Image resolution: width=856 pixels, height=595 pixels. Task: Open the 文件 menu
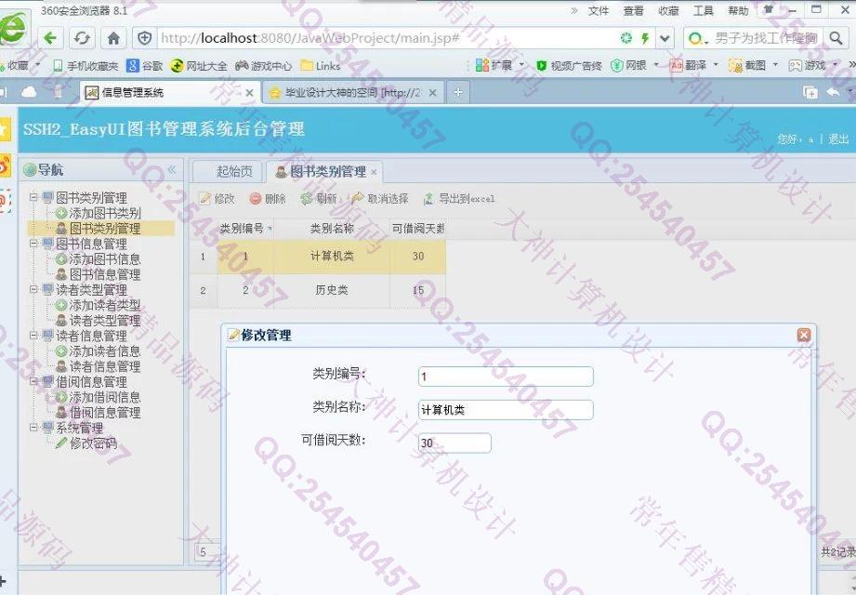(x=599, y=11)
